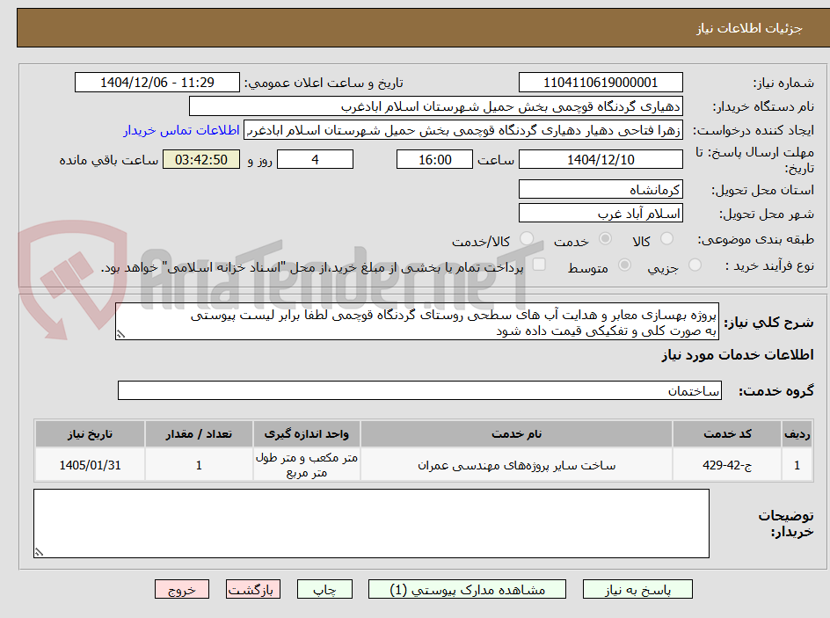This screenshot has width=830, height=618.
Task: Click the request creator field زهرا فتاحی
Action: [x=463, y=130]
